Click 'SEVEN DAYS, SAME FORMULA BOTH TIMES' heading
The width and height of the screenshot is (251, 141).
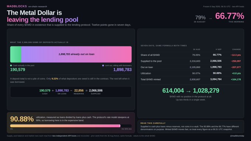(164, 46)
